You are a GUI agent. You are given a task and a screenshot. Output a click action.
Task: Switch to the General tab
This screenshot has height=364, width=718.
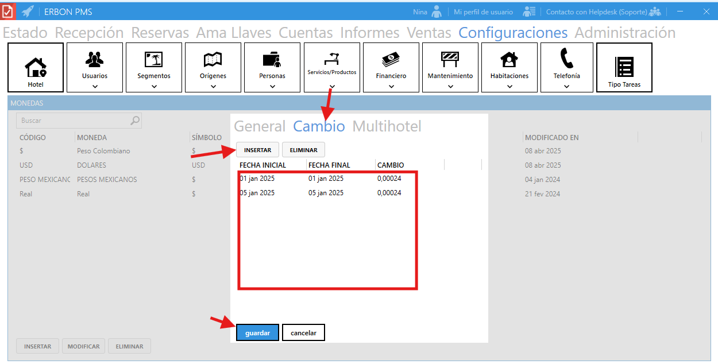[x=260, y=126]
